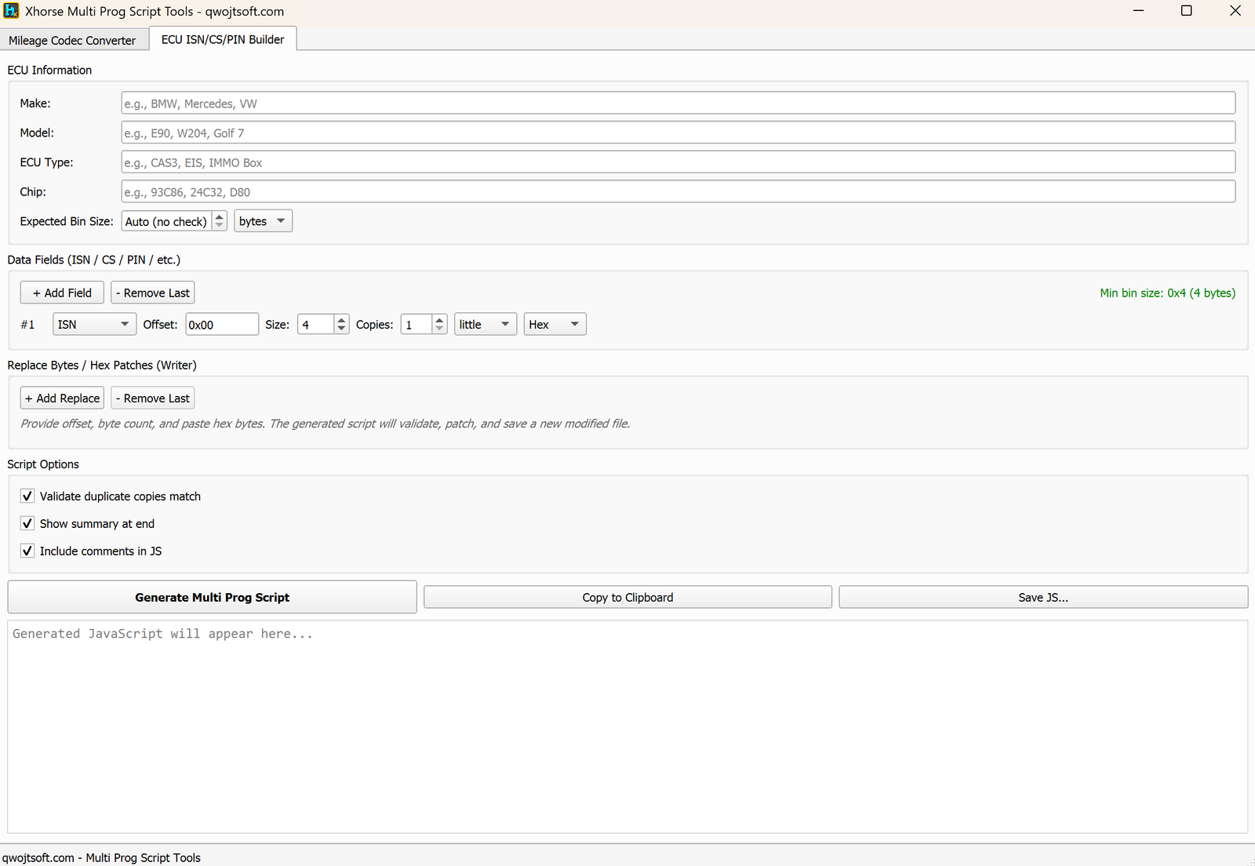Click the Save JS... button
Viewport: 1255px width, 866px height.
tap(1043, 597)
